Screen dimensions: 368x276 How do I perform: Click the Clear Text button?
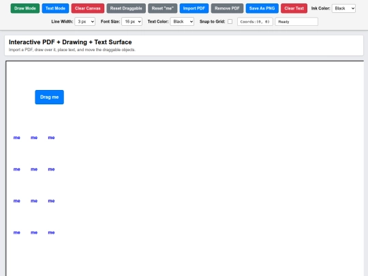click(294, 8)
